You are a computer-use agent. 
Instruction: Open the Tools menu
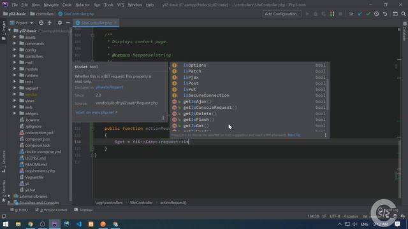tap(109, 5)
